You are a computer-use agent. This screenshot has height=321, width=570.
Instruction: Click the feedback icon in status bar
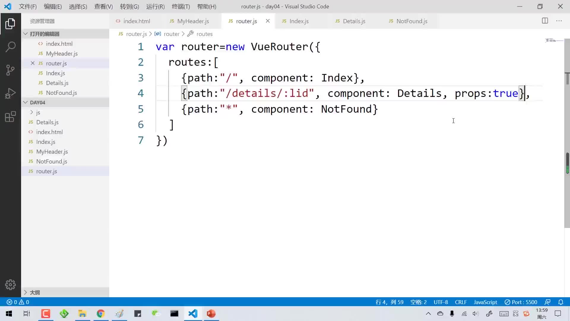[x=547, y=302]
